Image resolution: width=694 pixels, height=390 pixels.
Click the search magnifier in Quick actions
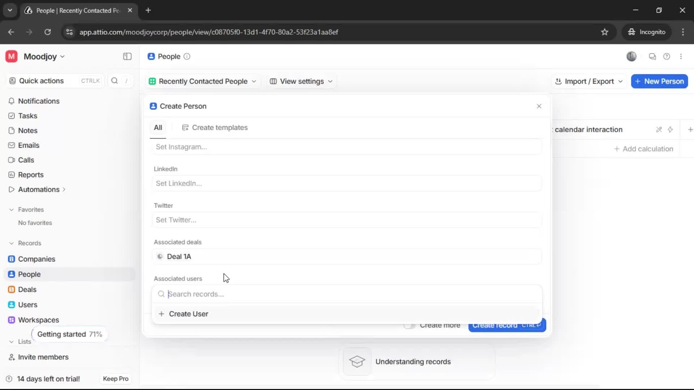click(x=114, y=81)
